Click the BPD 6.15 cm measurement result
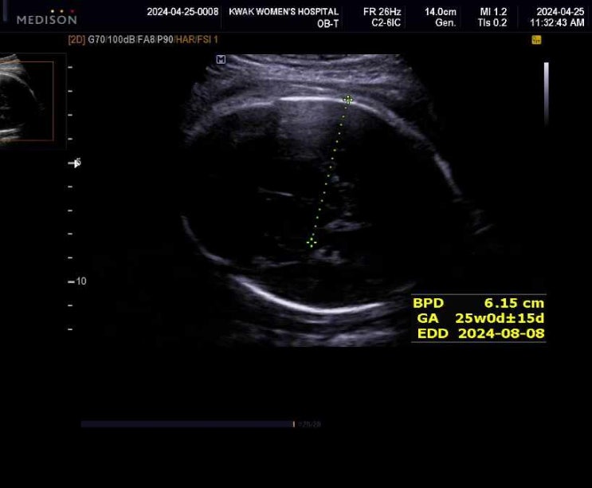Image resolution: width=592 pixels, height=488 pixels. coord(478,303)
